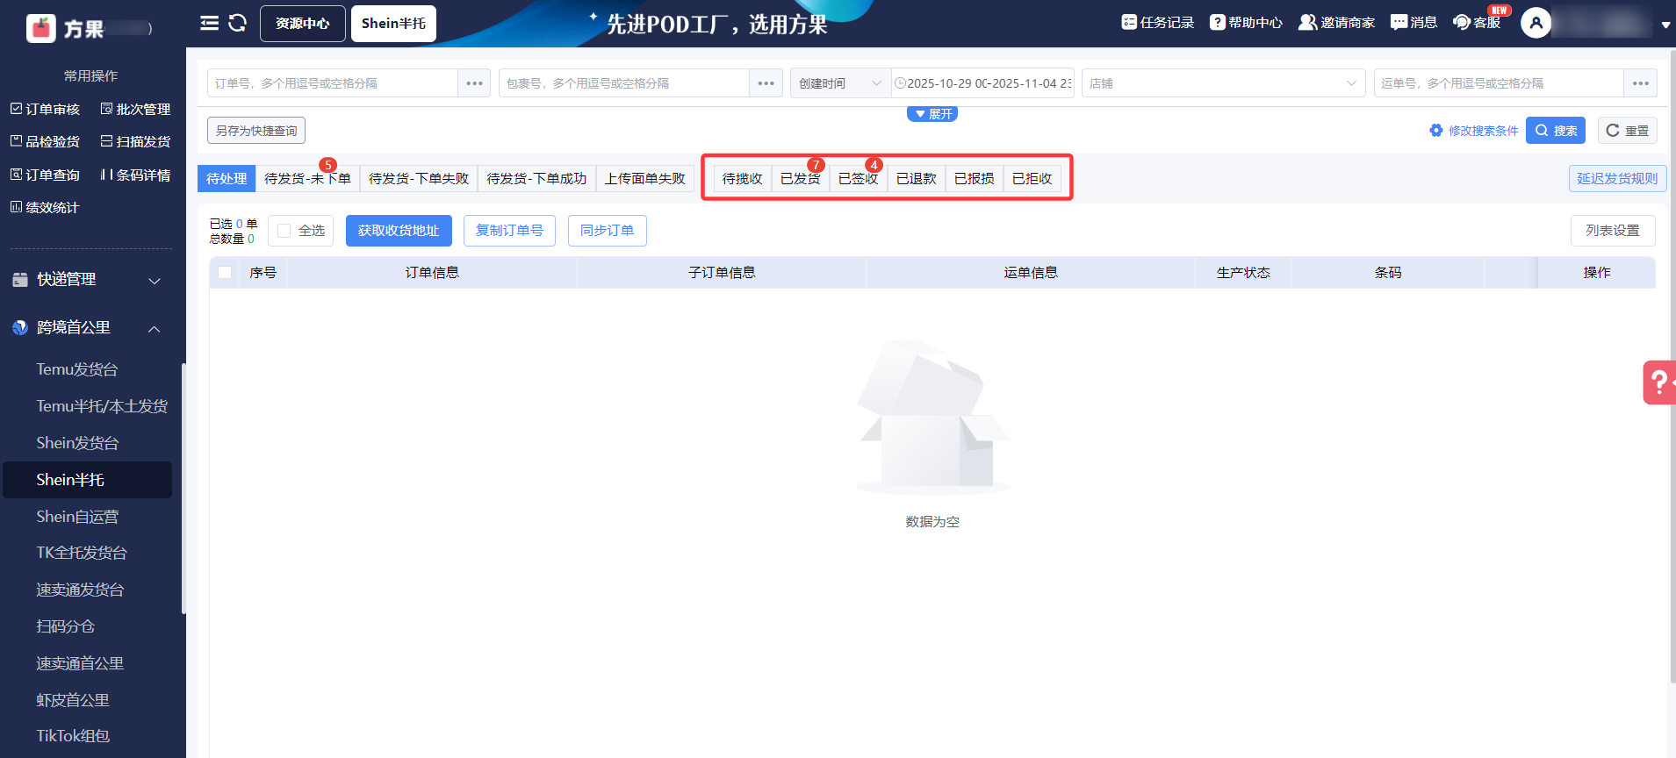Viewport: 1676px width, 758px height.
Task: Click 获取收货地址 button
Action: click(399, 231)
